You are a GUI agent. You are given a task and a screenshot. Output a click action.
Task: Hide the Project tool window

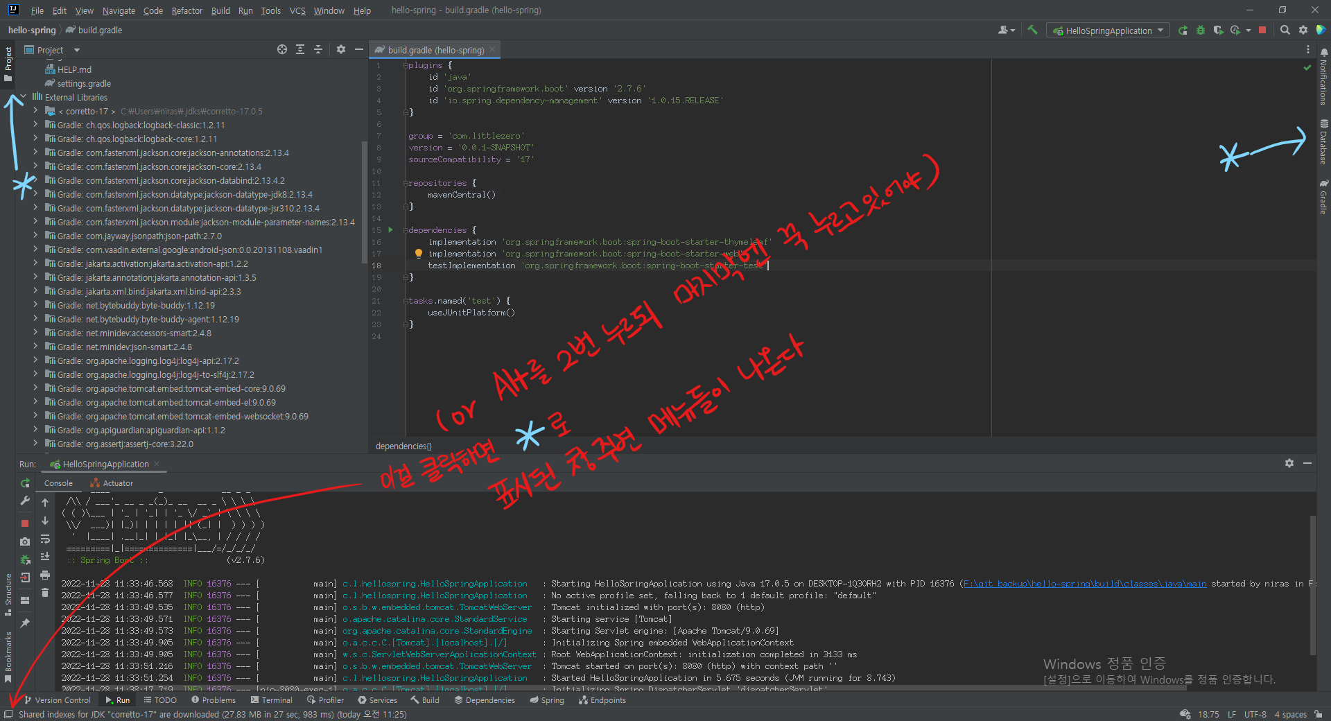click(358, 49)
